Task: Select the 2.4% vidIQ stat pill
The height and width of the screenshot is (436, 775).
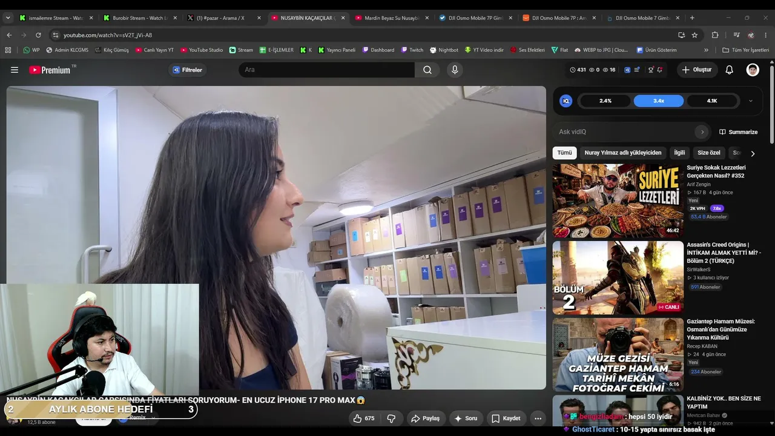Action: tap(605, 101)
